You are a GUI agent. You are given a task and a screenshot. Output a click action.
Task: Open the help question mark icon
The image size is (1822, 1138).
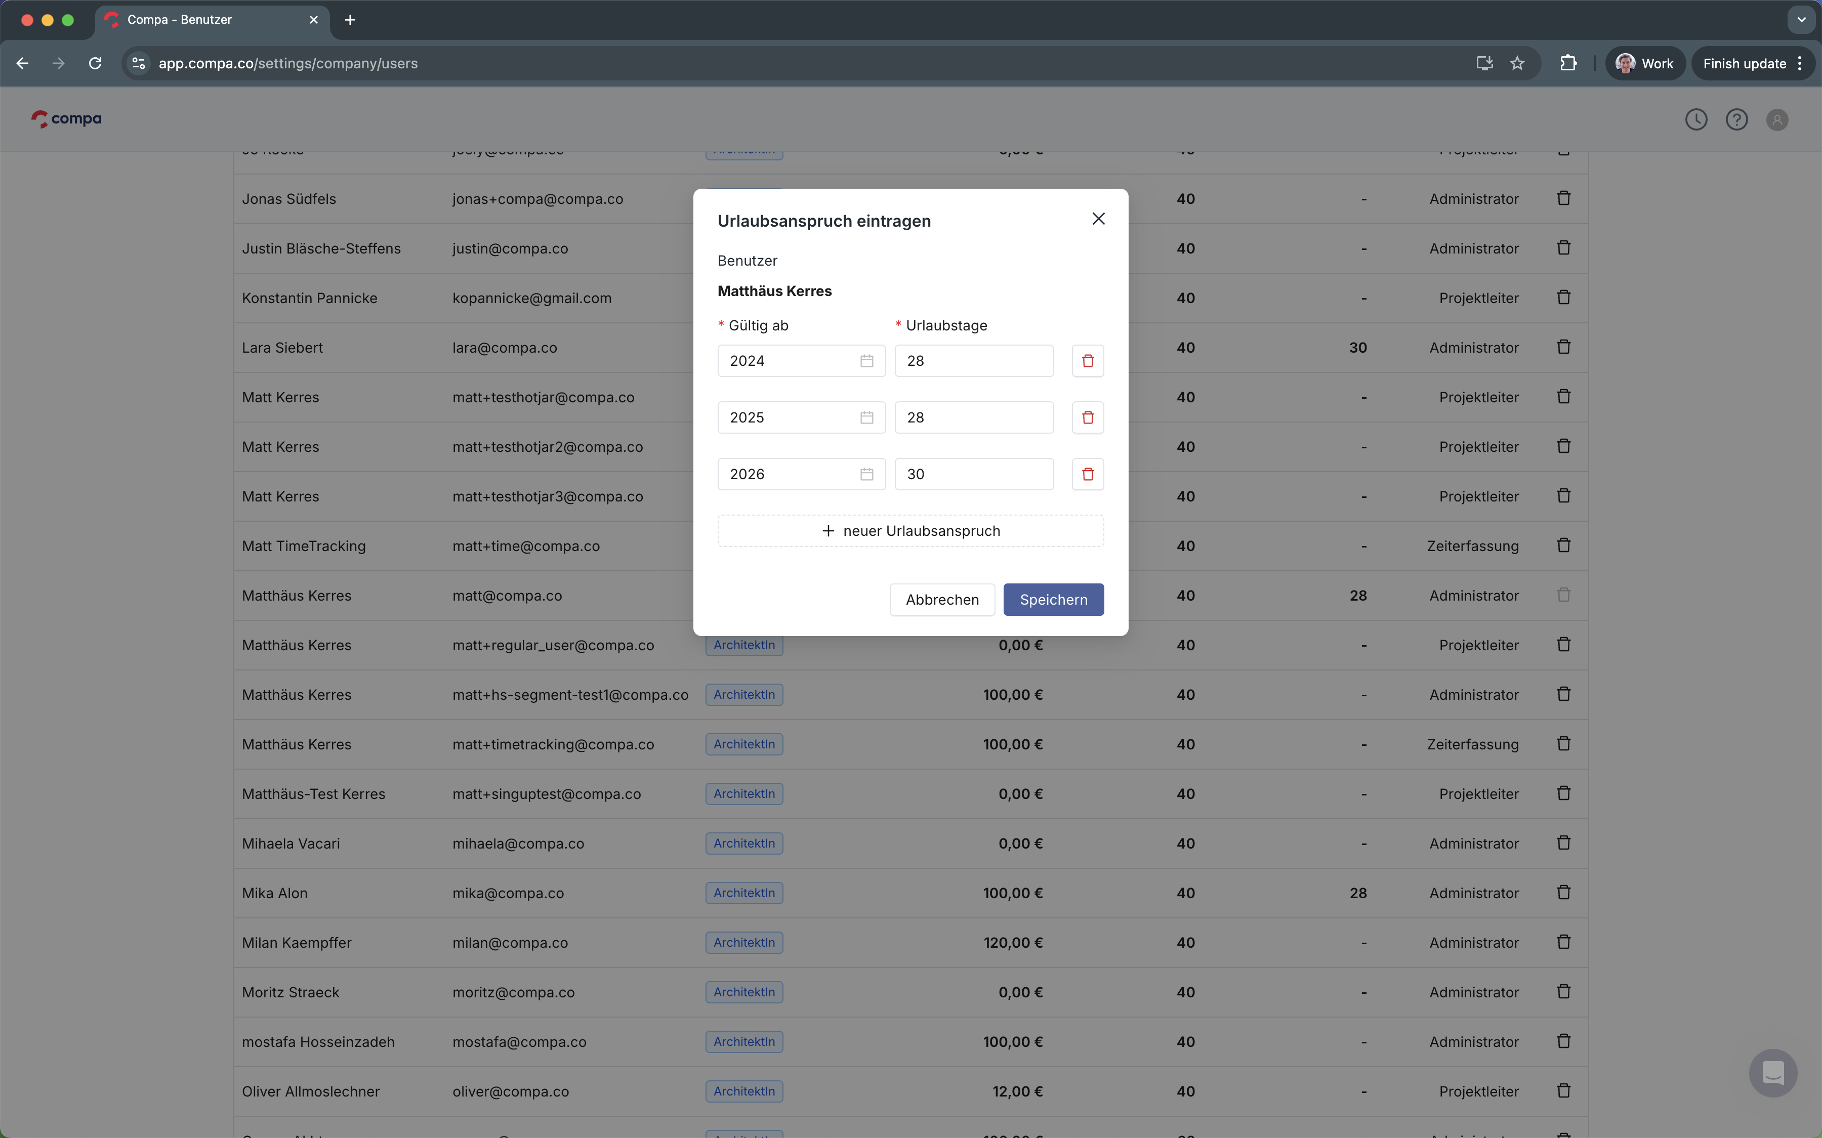tap(1736, 120)
